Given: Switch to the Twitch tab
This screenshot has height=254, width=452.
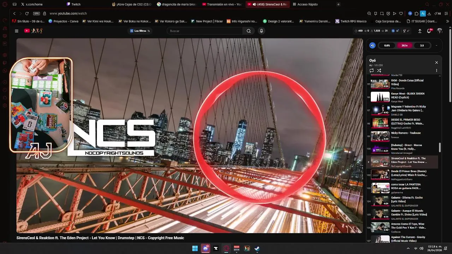Looking at the screenshot, I should [x=73, y=4].
